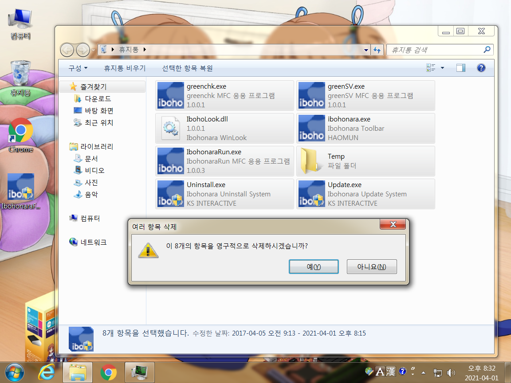The width and height of the screenshot is (511, 383).
Task: Open 음악 library
Action: tap(91, 195)
